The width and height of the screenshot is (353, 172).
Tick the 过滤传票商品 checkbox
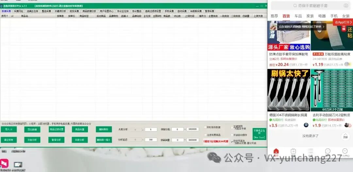click(205, 135)
